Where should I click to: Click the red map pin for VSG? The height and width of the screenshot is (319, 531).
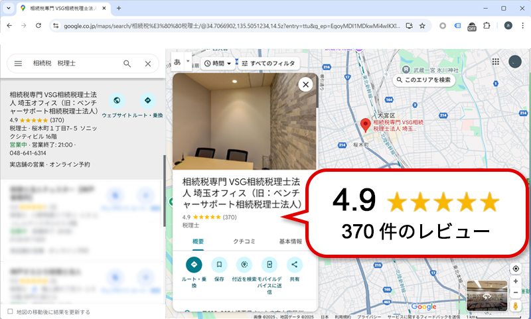pyautogui.click(x=365, y=125)
